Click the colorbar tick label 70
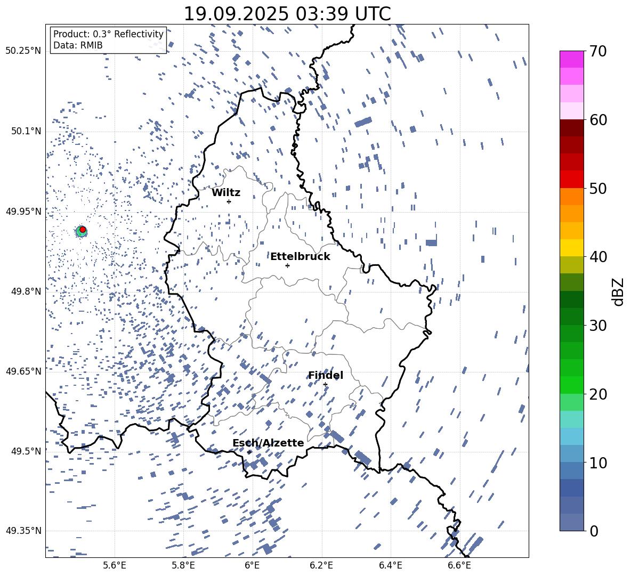 tap(598, 51)
